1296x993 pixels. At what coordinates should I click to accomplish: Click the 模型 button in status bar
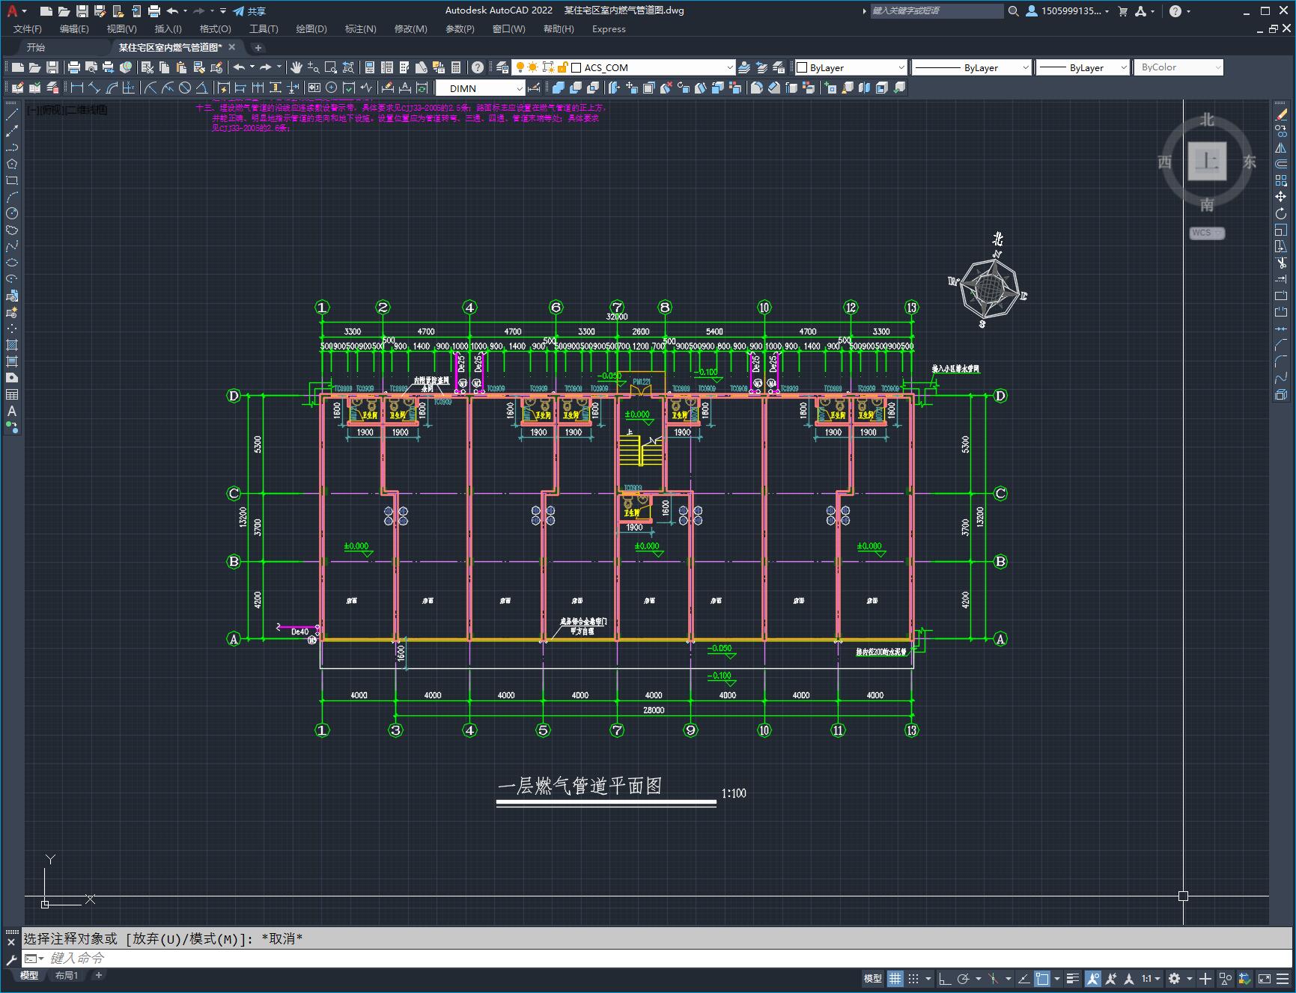pyautogui.click(x=872, y=978)
